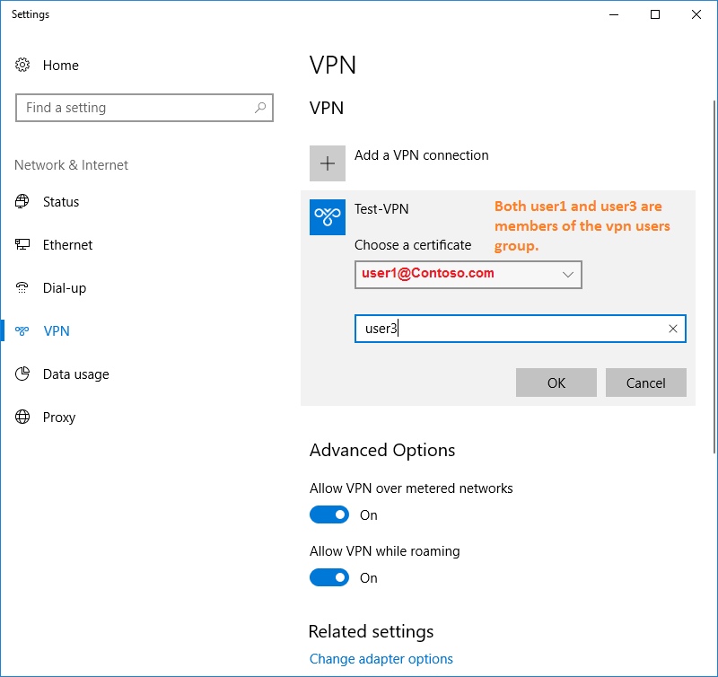Open Change adapter options link

(381, 659)
